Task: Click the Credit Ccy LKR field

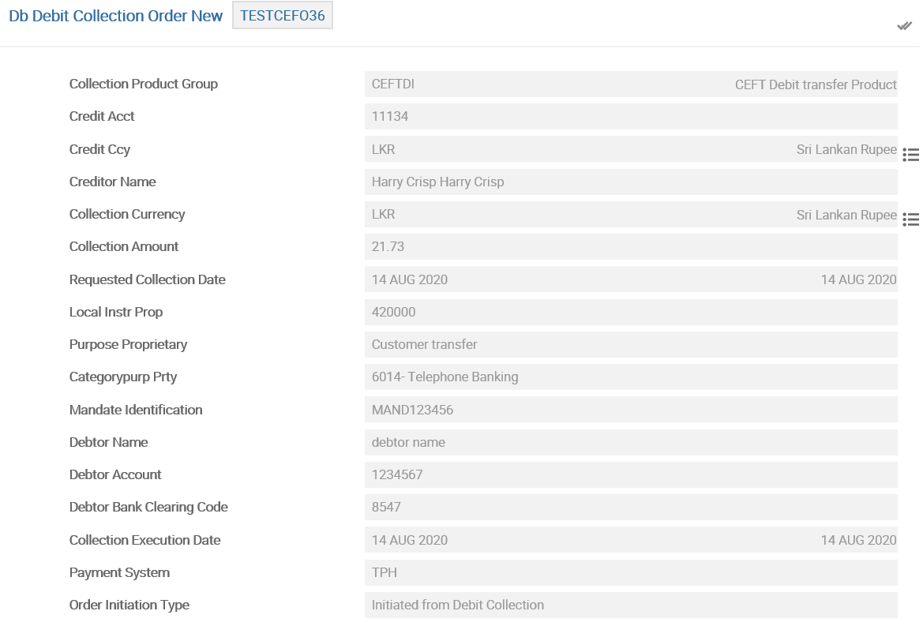Action: 630,149
